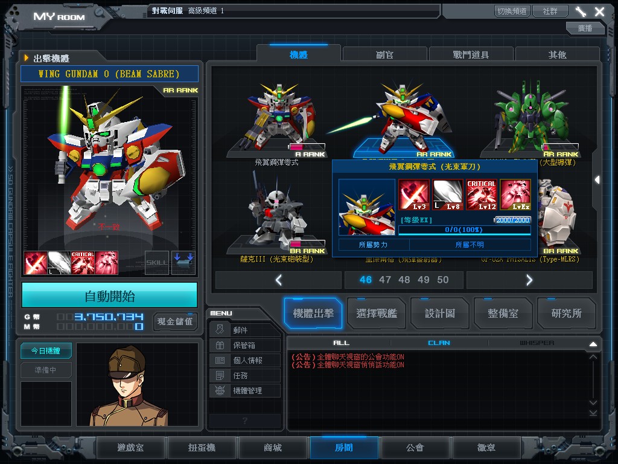Go to 商城 shop

273,448
